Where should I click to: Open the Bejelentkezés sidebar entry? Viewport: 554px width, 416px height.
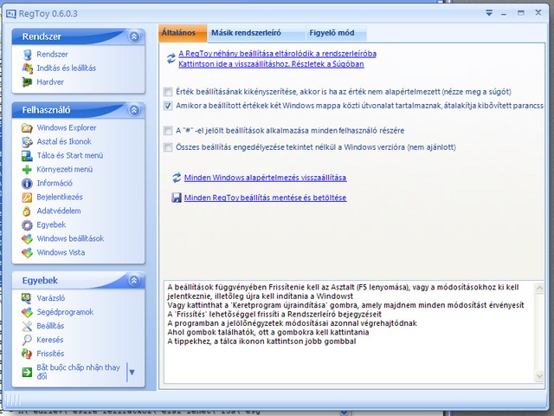point(60,197)
